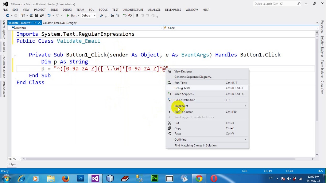Open the Debug configuration dropdown
326x183 pixels.
94,16
